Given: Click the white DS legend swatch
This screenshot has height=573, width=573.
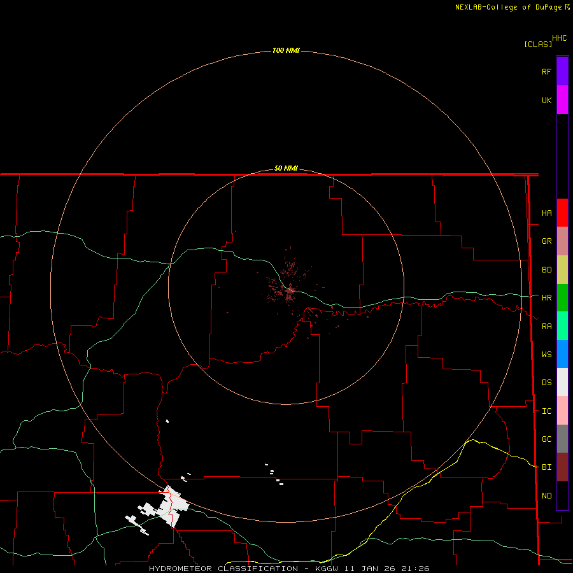Looking at the screenshot, I should pyautogui.click(x=562, y=382).
